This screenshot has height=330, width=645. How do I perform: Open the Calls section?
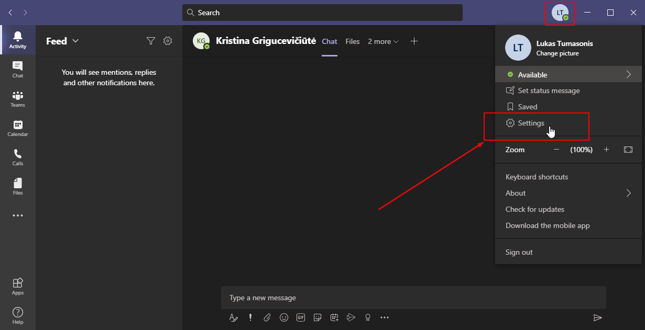pos(18,157)
